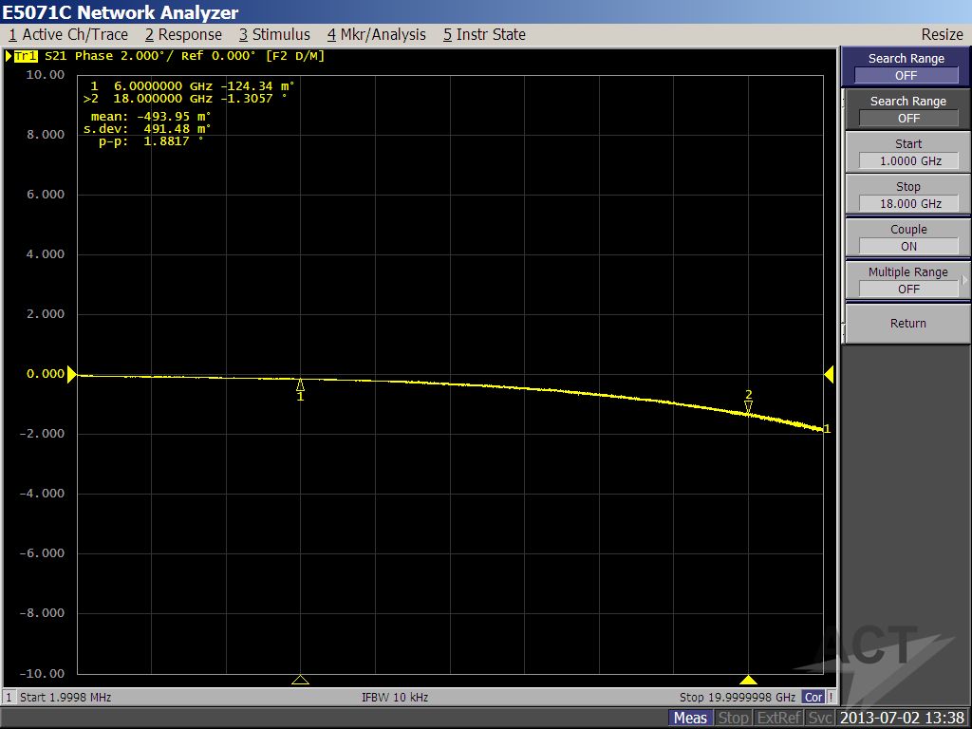972x729 pixels.
Task: Click the right reference level triangle
Action: (x=829, y=375)
